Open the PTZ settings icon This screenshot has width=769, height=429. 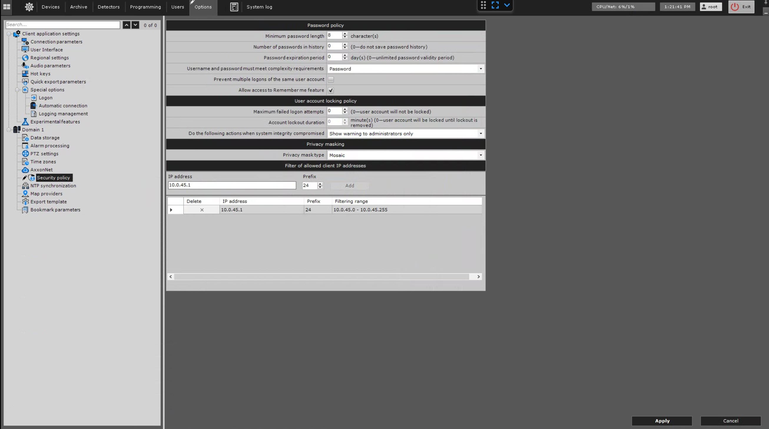tap(25, 154)
